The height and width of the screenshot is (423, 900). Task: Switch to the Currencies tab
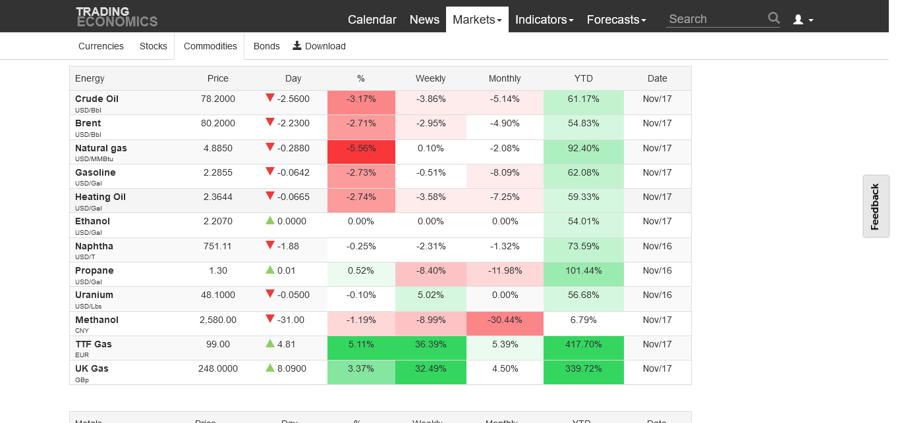pyautogui.click(x=101, y=46)
